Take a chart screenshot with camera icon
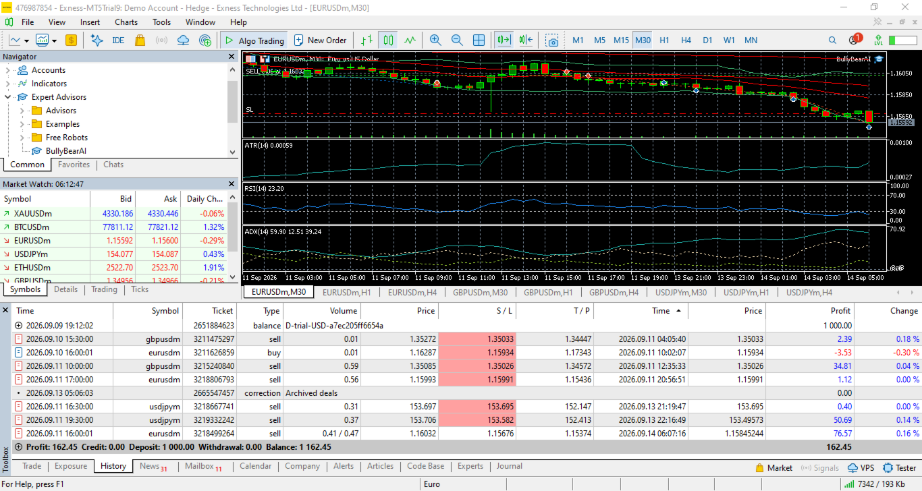 [553, 40]
